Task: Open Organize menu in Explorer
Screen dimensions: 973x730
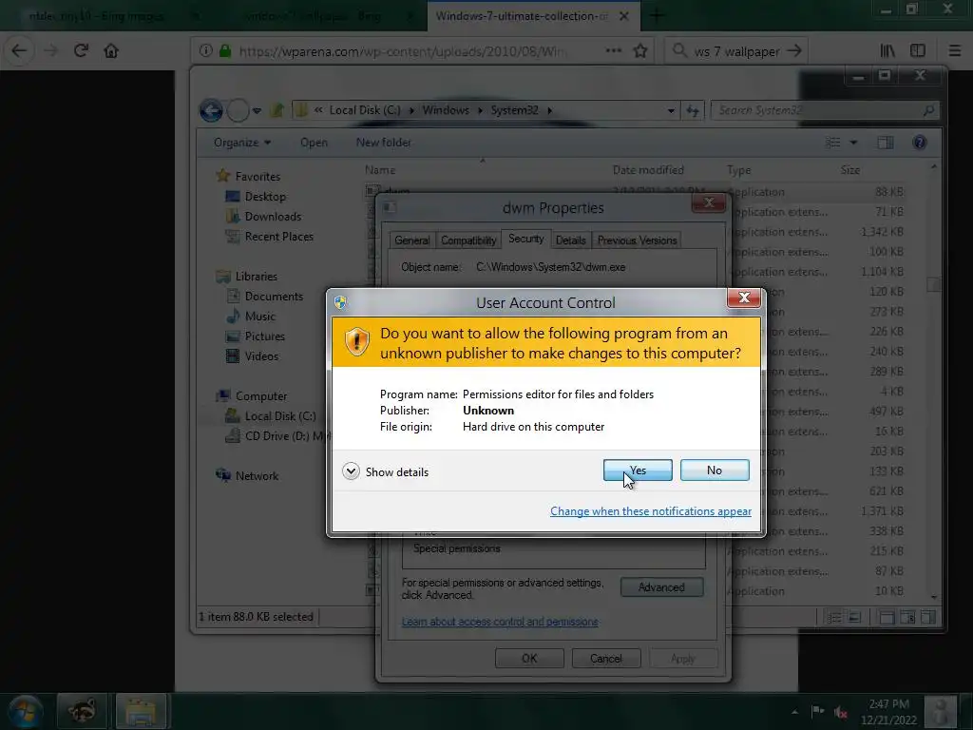Action: click(242, 143)
